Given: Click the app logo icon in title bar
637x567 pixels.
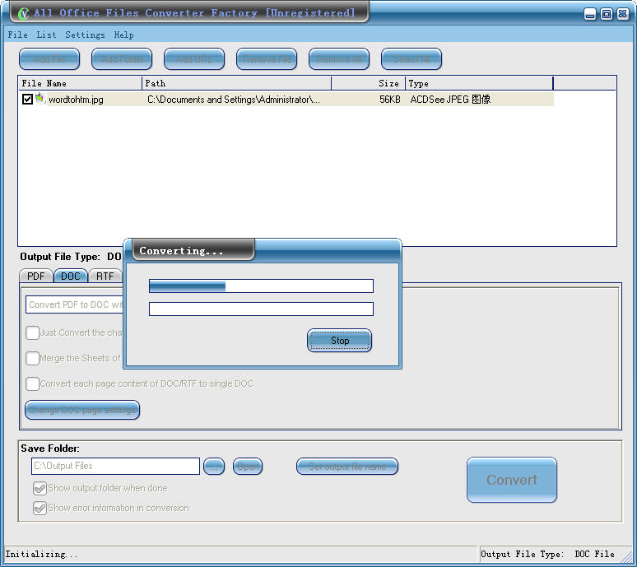Looking at the screenshot, I should tap(23, 13).
